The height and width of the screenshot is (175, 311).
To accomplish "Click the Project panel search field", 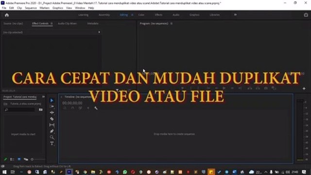I will coord(19,109).
